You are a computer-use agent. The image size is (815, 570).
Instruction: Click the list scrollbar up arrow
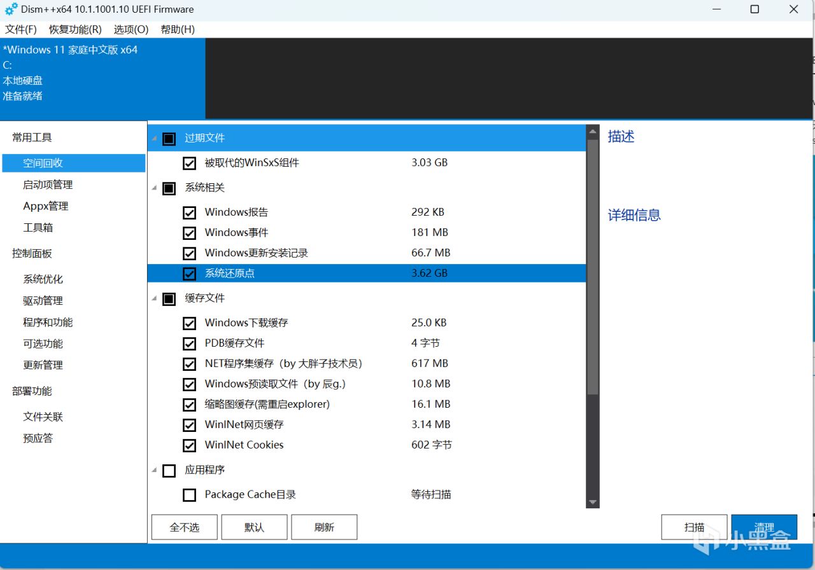[593, 132]
